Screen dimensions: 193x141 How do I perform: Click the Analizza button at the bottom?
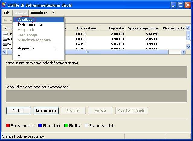coord(19,111)
